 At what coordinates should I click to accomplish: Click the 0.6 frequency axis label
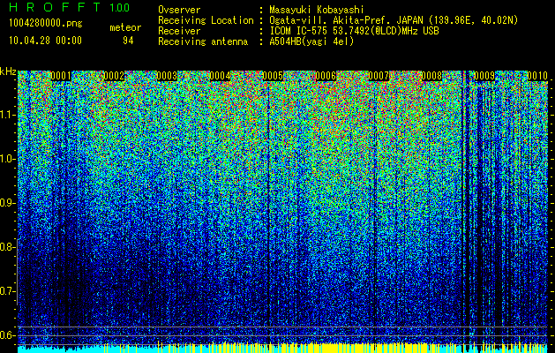[x=7, y=335]
